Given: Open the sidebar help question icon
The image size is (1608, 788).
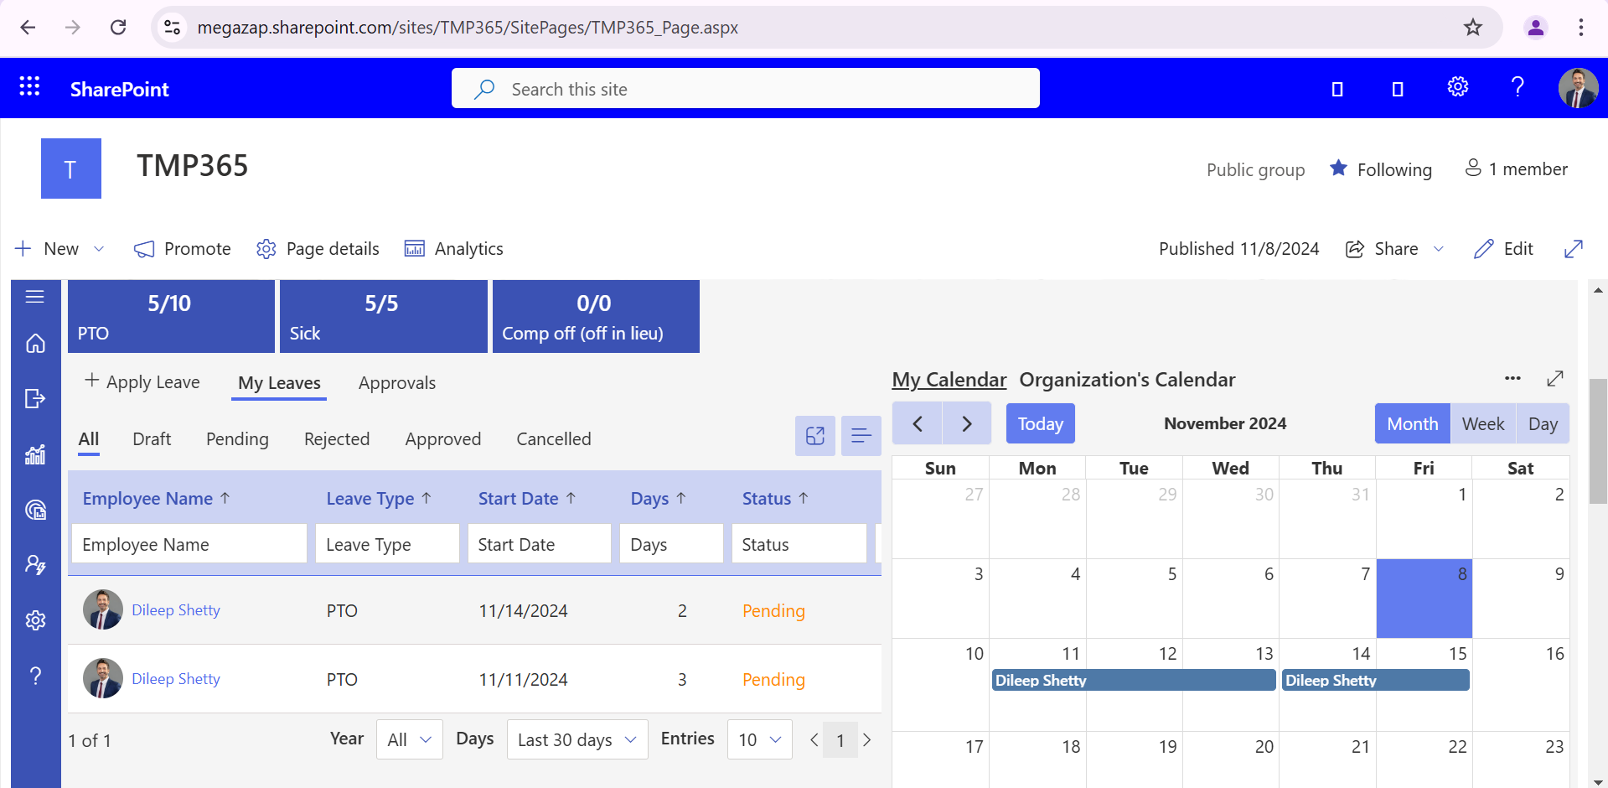Looking at the screenshot, I should pos(35,676).
